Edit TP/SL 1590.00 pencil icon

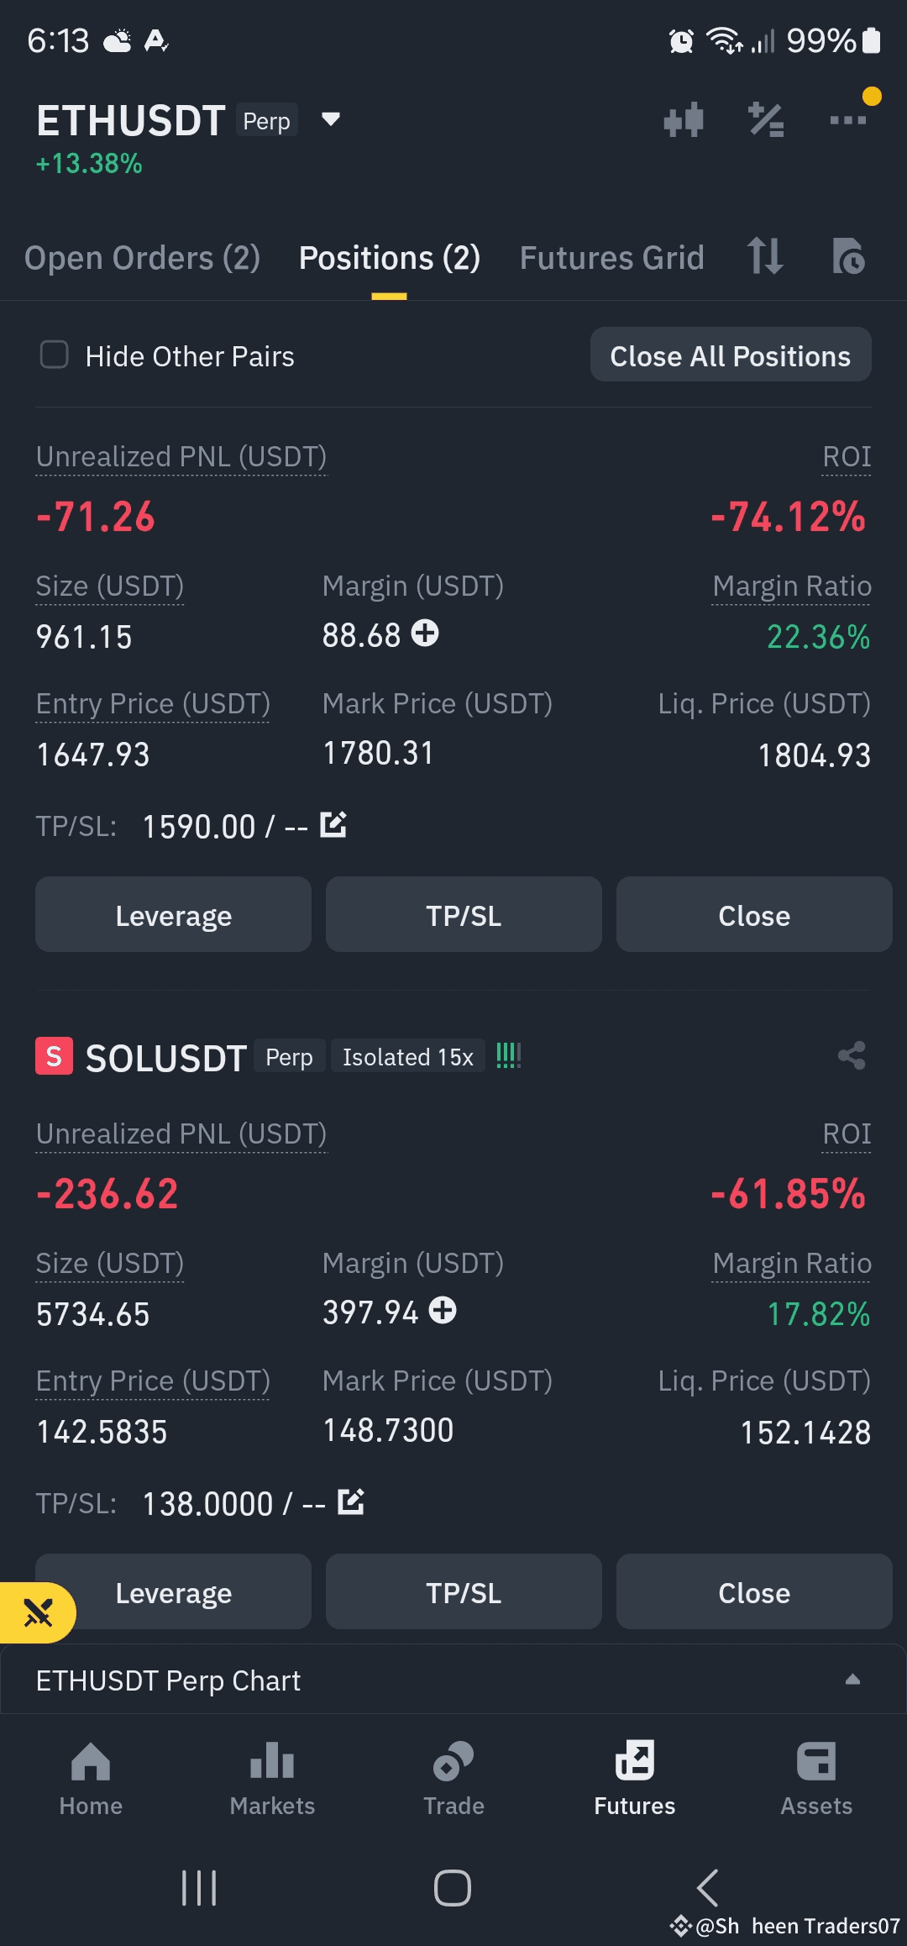[333, 824]
